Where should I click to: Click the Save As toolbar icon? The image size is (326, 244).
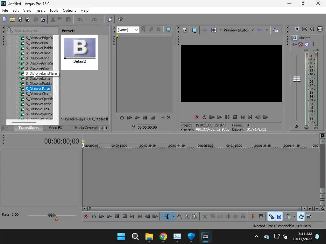28,19
